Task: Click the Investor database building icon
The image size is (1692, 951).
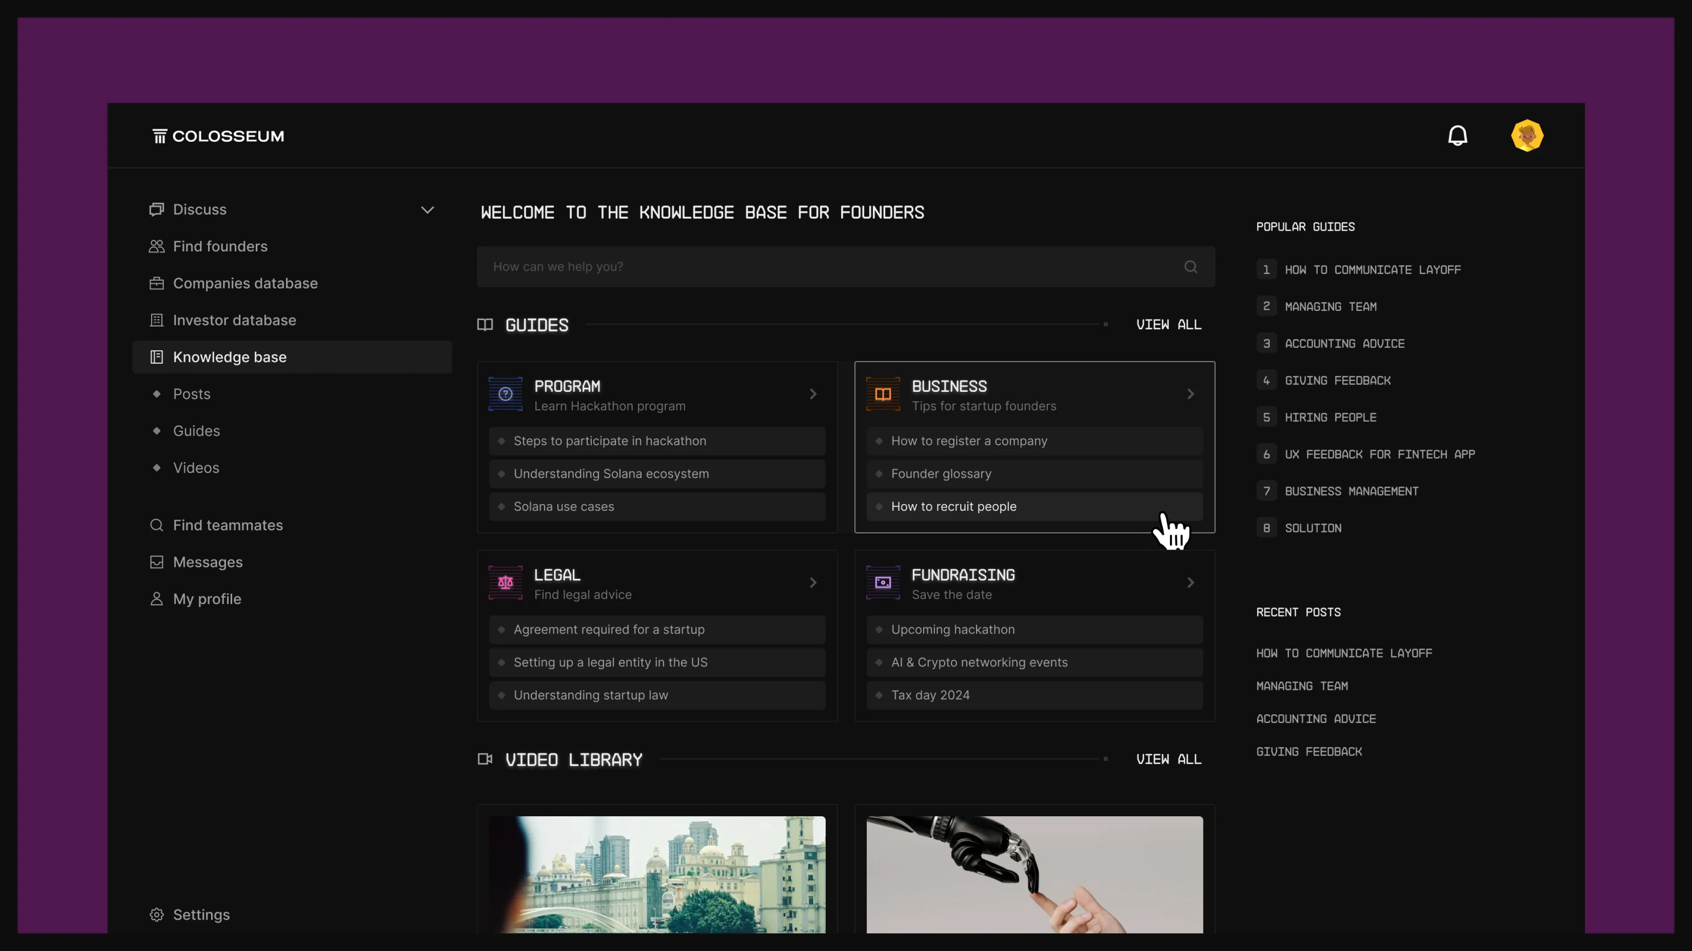Action: 156,320
